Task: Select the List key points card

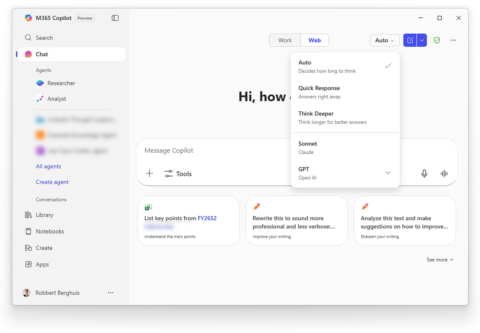Action: point(189,220)
